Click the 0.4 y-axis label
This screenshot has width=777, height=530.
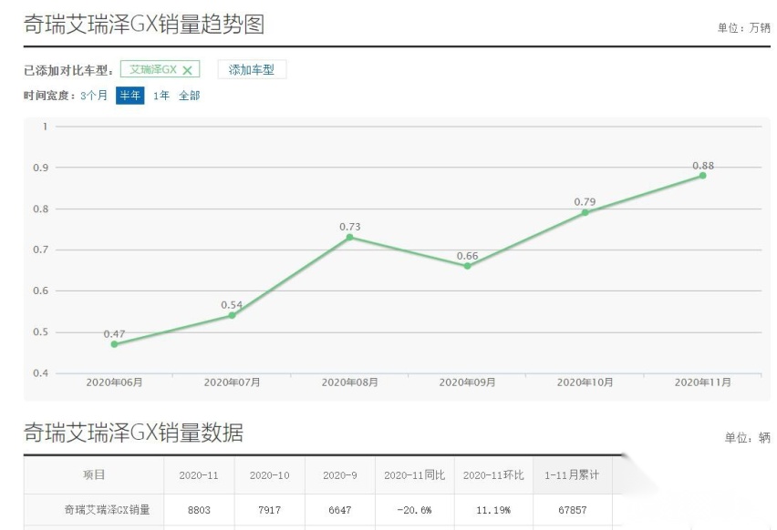[41, 373]
